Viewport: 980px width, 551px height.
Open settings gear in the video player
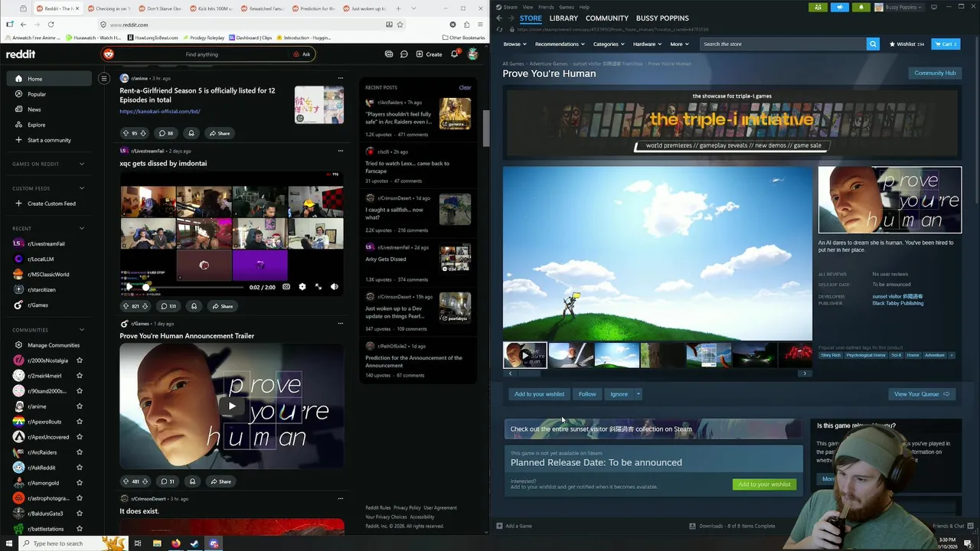click(302, 287)
